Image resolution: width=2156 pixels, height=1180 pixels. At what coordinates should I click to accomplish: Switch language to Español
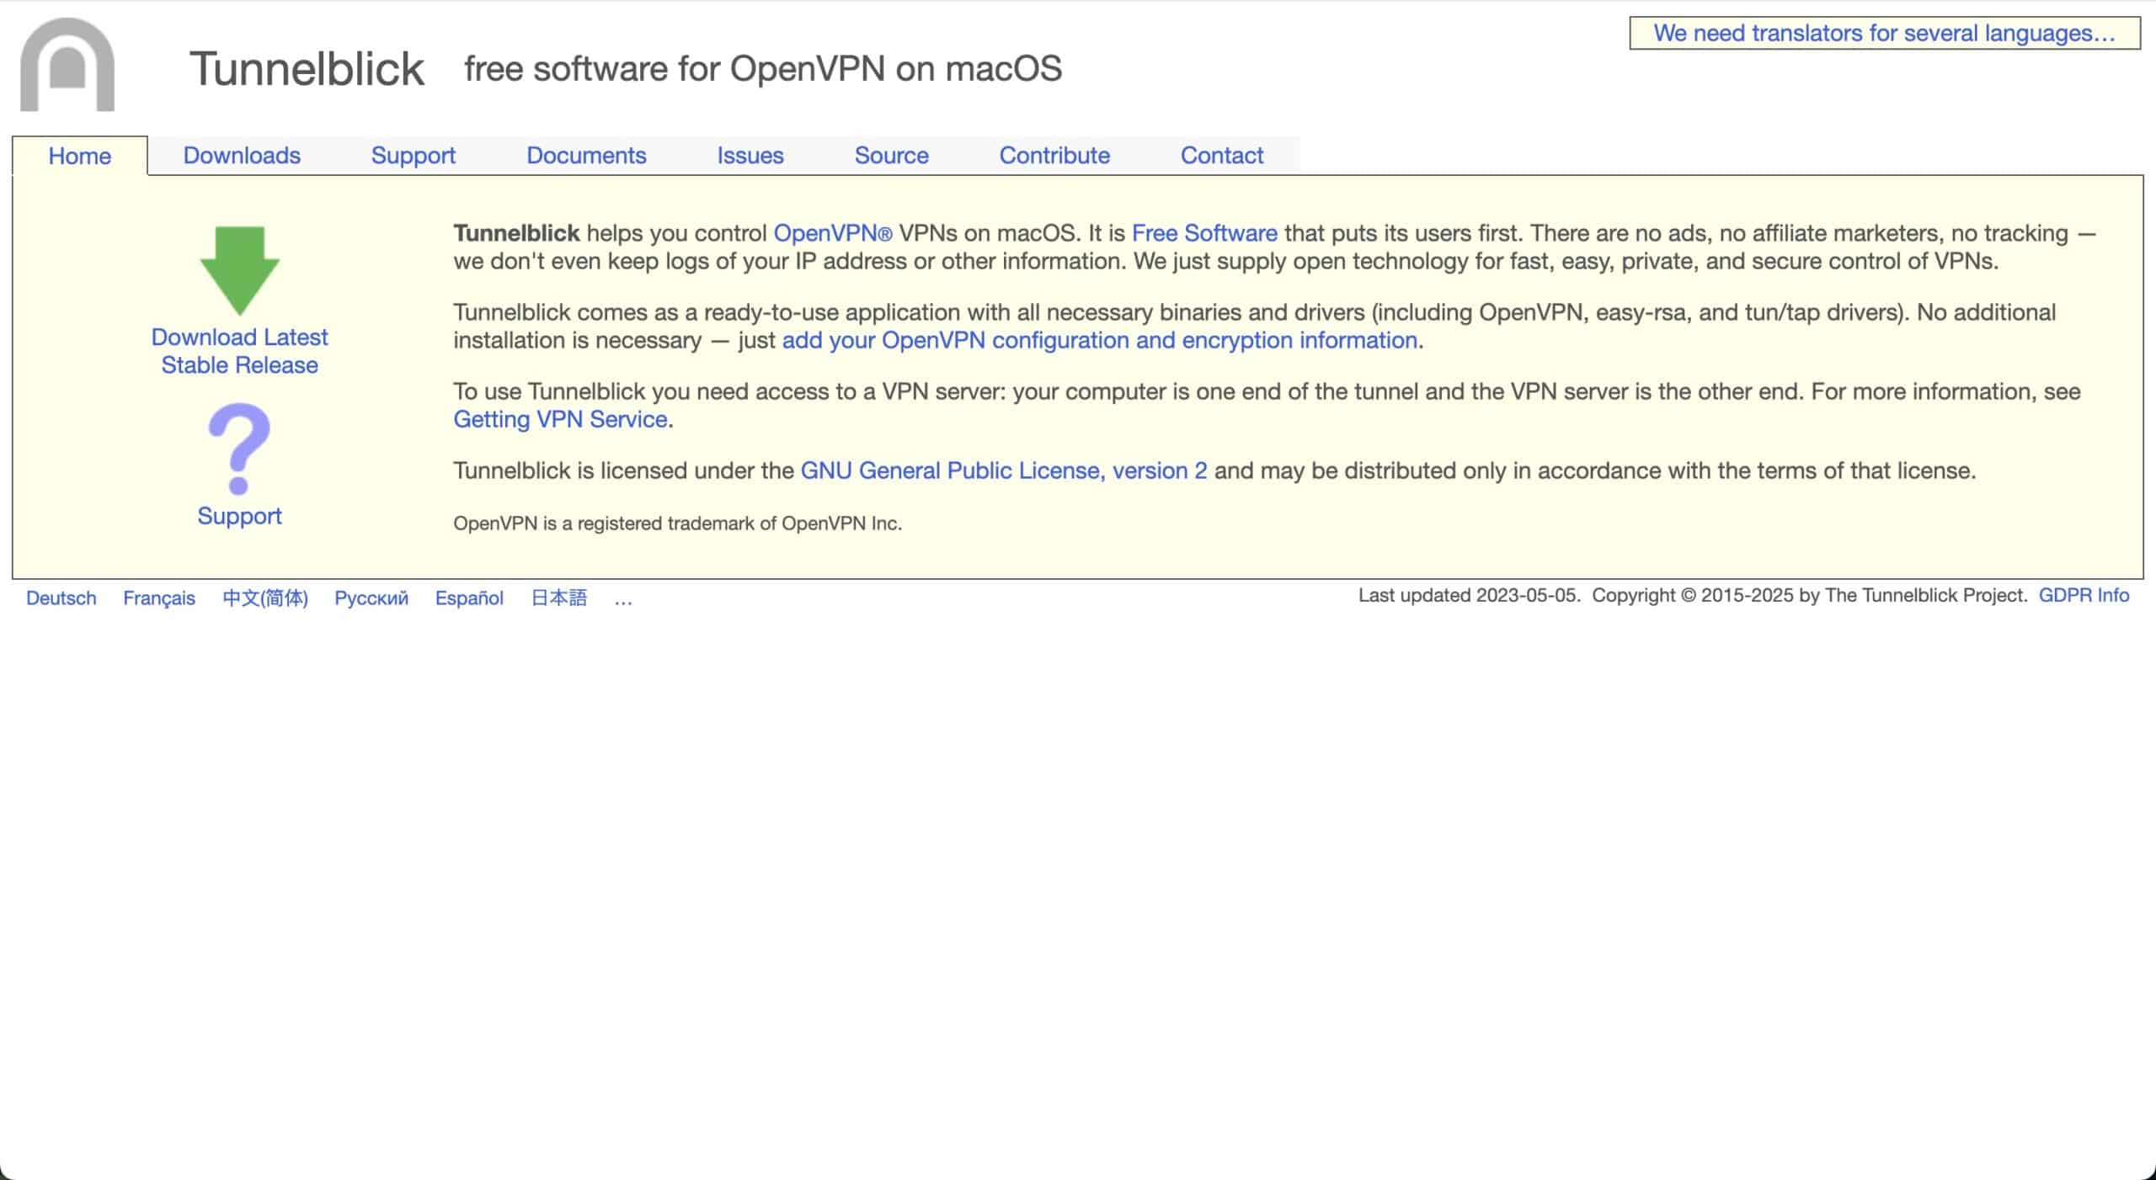point(469,598)
